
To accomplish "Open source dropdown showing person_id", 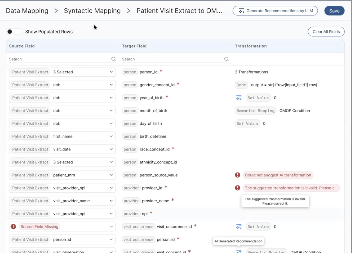I will coord(62,239).
